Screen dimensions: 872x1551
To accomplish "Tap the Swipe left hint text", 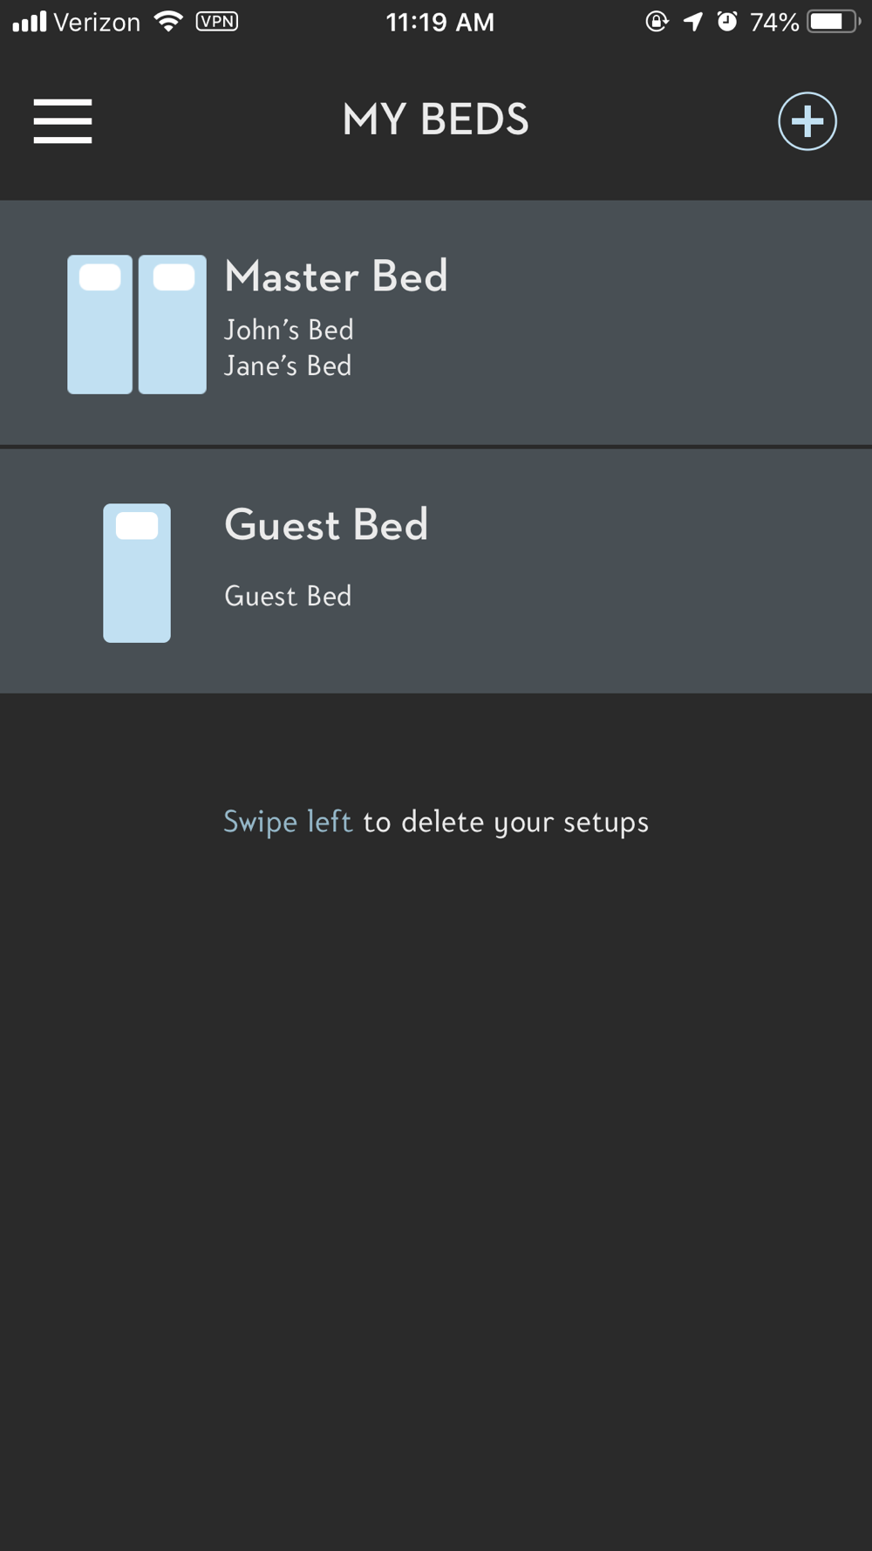I will coord(288,822).
